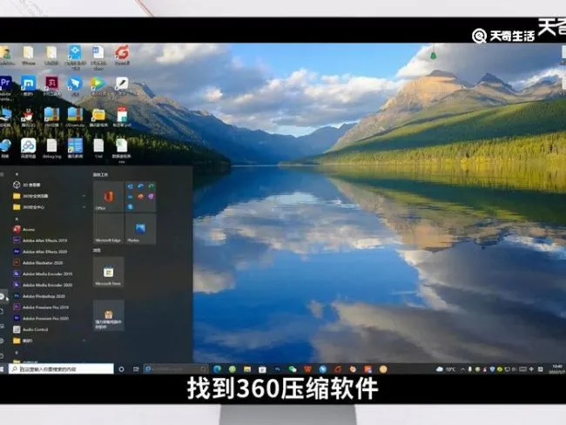Open 3D Viewer from Start app list
The image size is (566, 425).
50,185
